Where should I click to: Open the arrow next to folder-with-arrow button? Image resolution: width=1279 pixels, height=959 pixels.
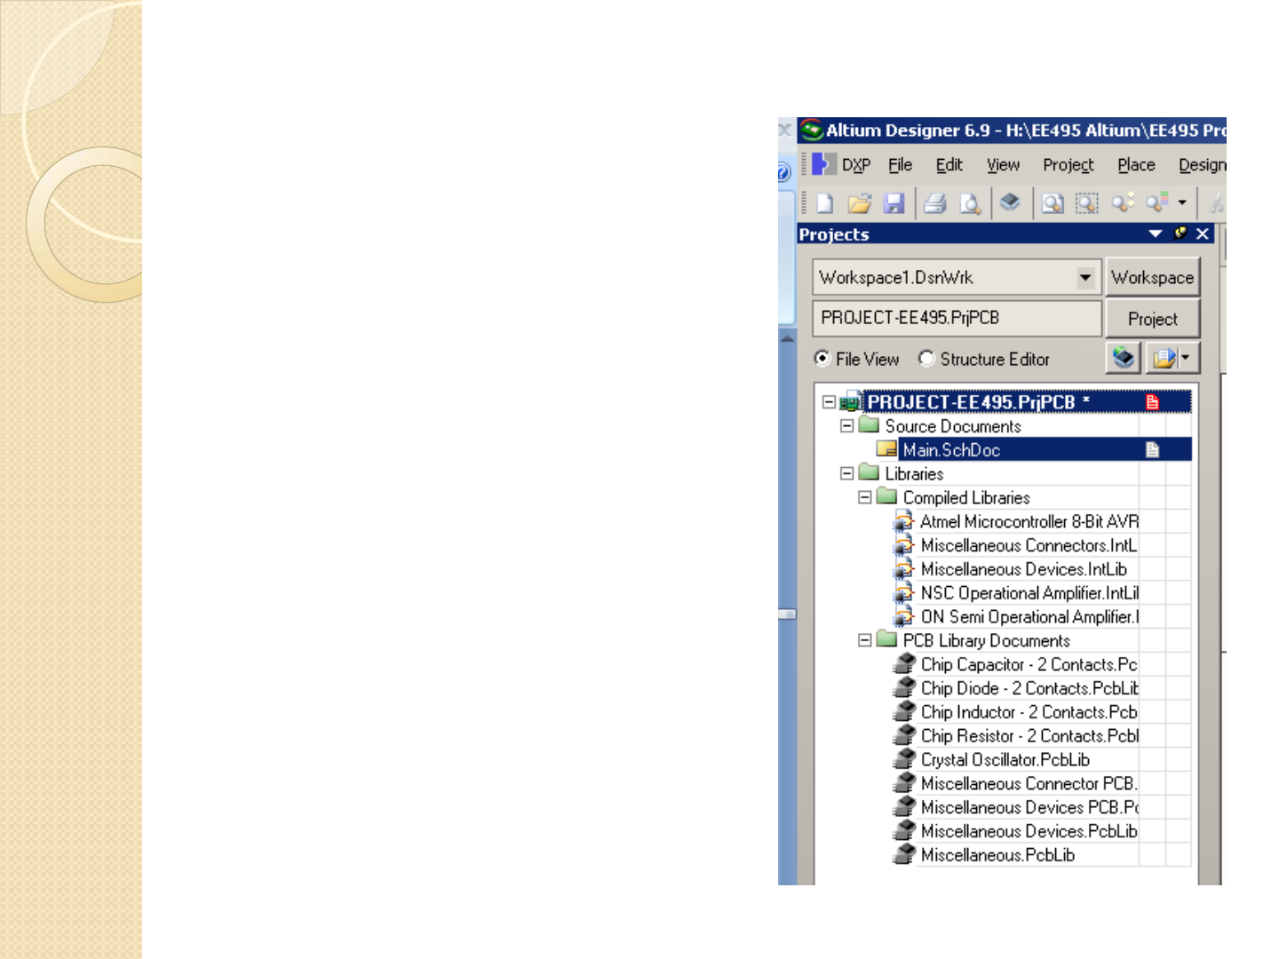[1186, 358]
